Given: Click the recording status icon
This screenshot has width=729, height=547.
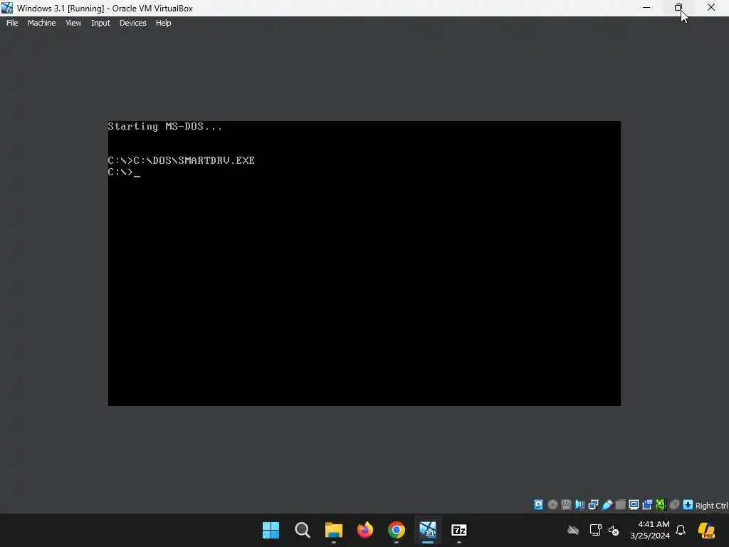Looking at the screenshot, I should pyautogui.click(x=647, y=505).
